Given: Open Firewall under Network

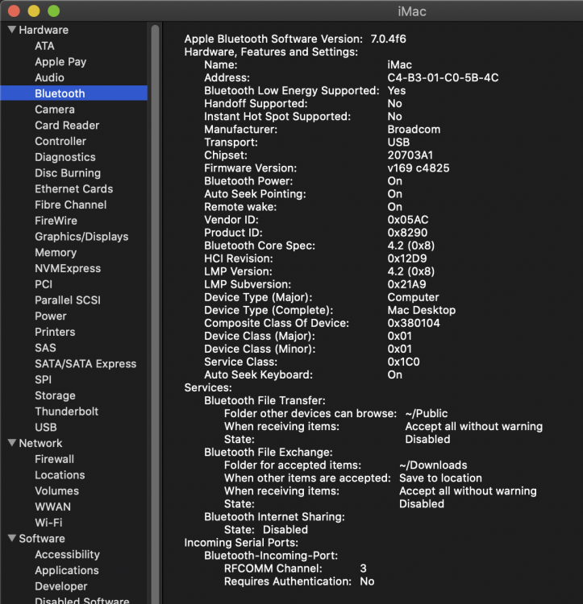Looking at the screenshot, I should point(54,459).
